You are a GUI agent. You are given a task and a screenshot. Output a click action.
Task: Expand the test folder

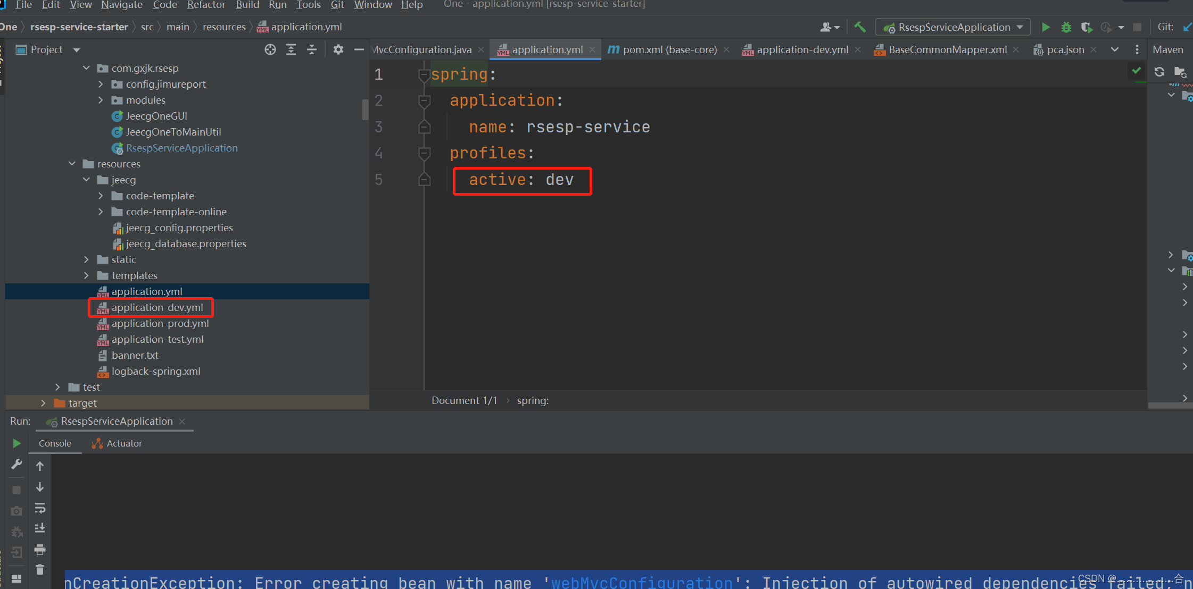click(57, 387)
